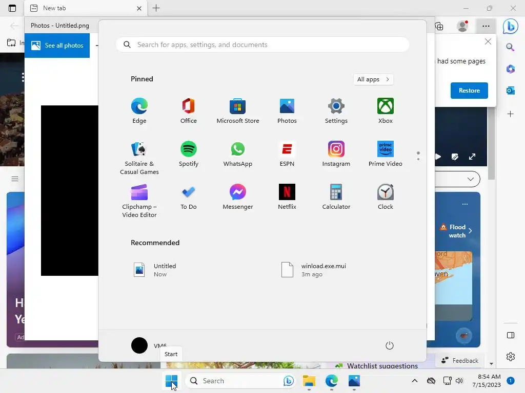Open Flood watch weather alert
525x393 pixels.
coord(456,231)
